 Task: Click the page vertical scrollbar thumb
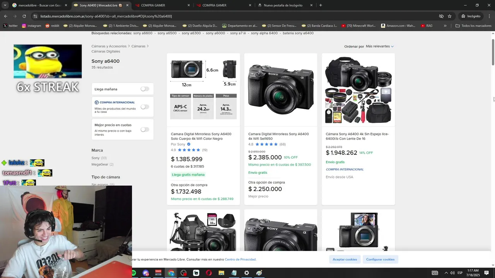pyautogui.click(x=493, y=52)
